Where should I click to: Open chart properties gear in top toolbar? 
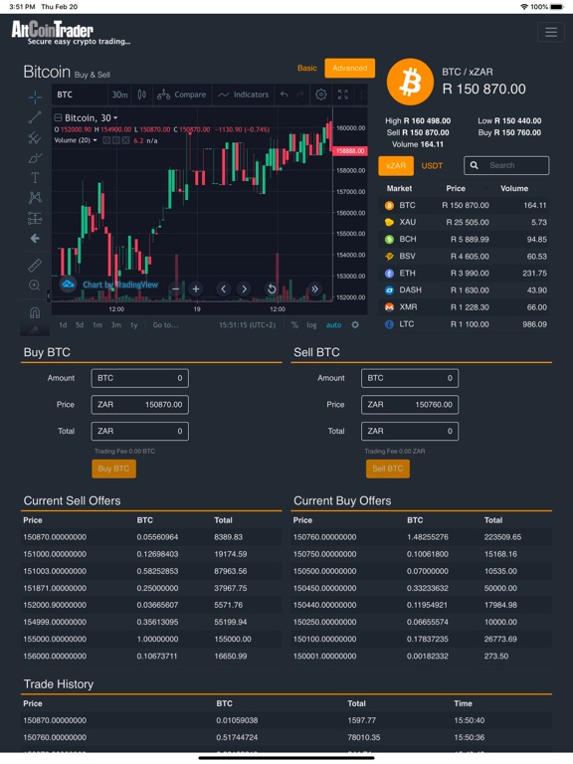(x=321, y=95)
